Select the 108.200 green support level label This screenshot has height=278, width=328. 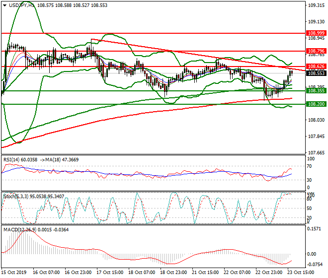pos(316,104)
